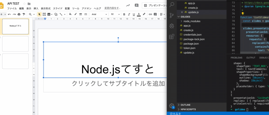Expand the OUTLINE section
Image resolution: width=269 pixels, height=115 pixels.
(x=185, y=105)
